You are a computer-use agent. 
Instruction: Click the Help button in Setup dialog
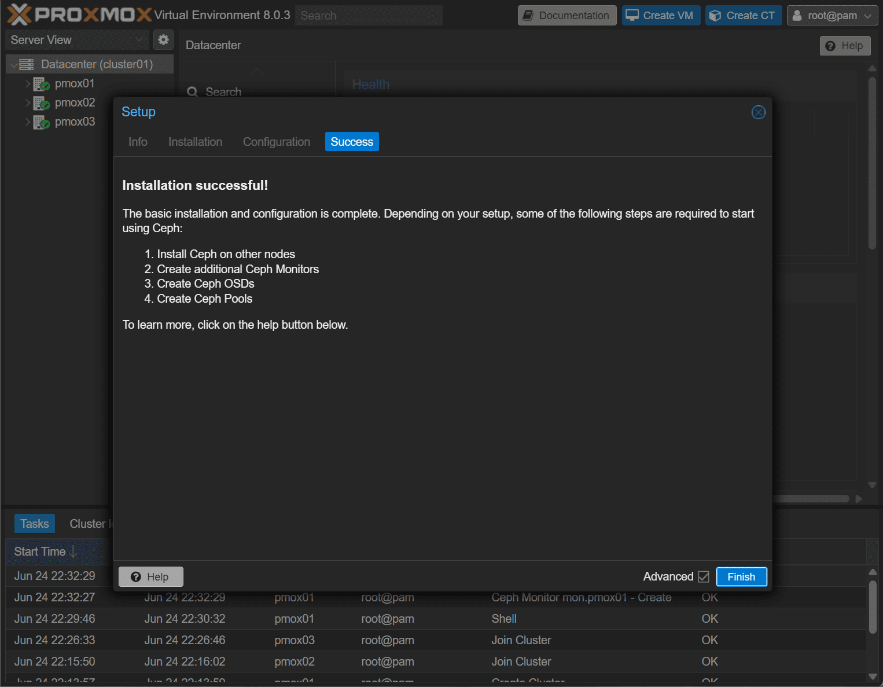(150, 576)
